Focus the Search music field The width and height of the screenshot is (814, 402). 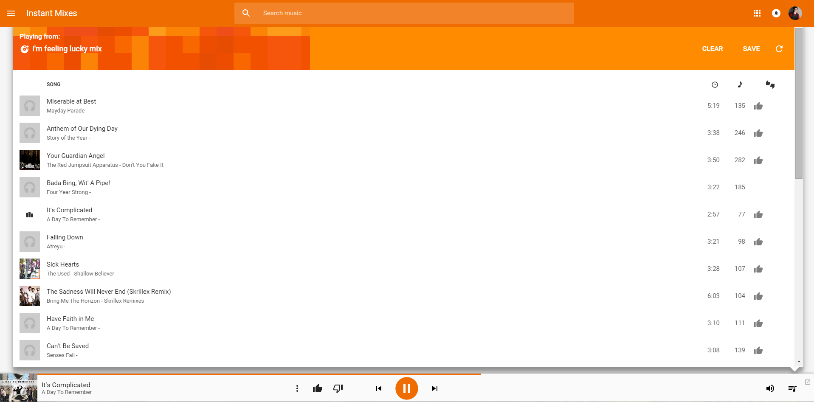point(404,13)
